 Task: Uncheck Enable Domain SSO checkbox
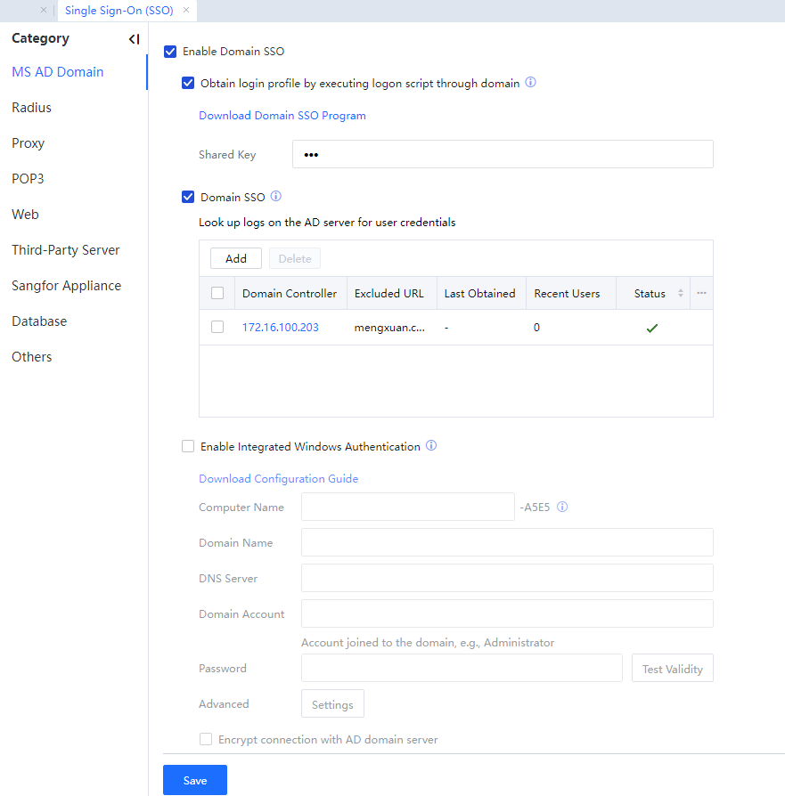[x=170, y=52]
